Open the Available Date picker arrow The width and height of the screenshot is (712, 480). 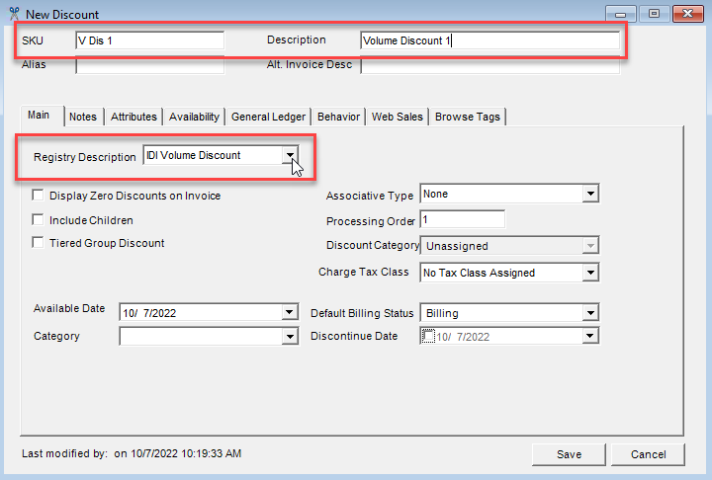(289, 313)
